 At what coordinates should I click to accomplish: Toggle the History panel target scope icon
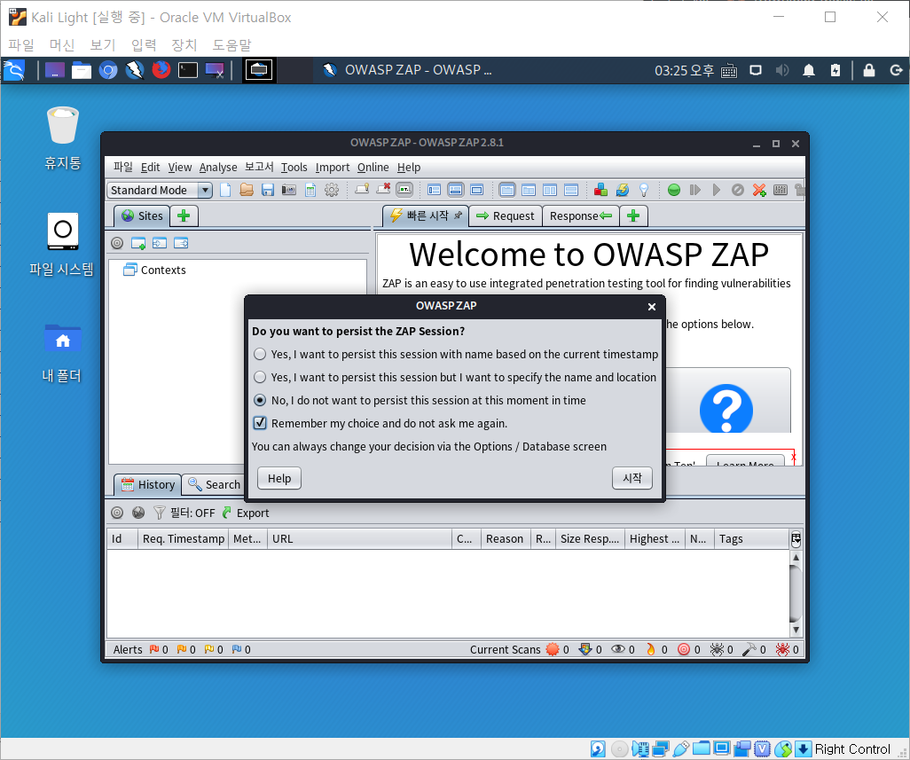pos(117,513)
